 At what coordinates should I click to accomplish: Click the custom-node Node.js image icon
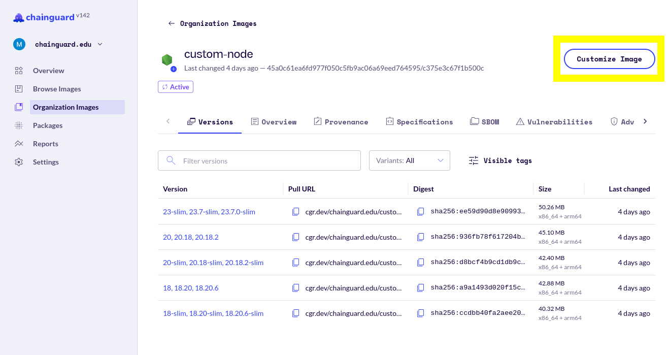pos(167,60)
